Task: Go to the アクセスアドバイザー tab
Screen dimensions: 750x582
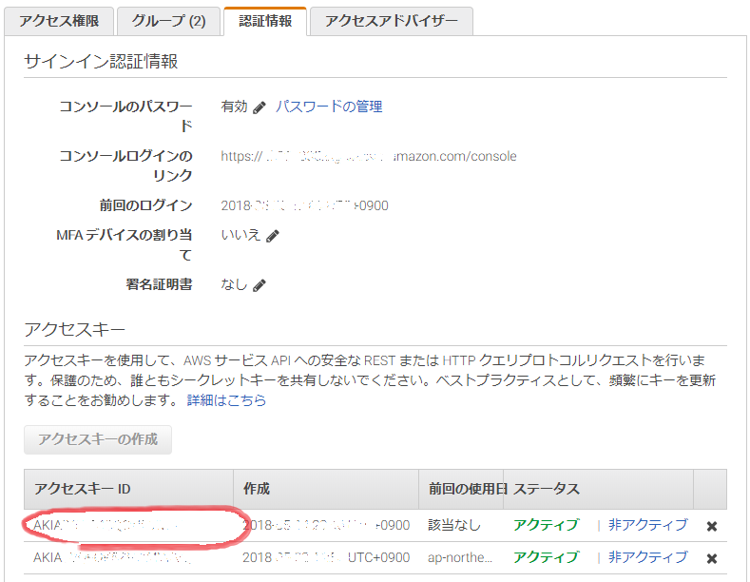Action: [392, 21]
